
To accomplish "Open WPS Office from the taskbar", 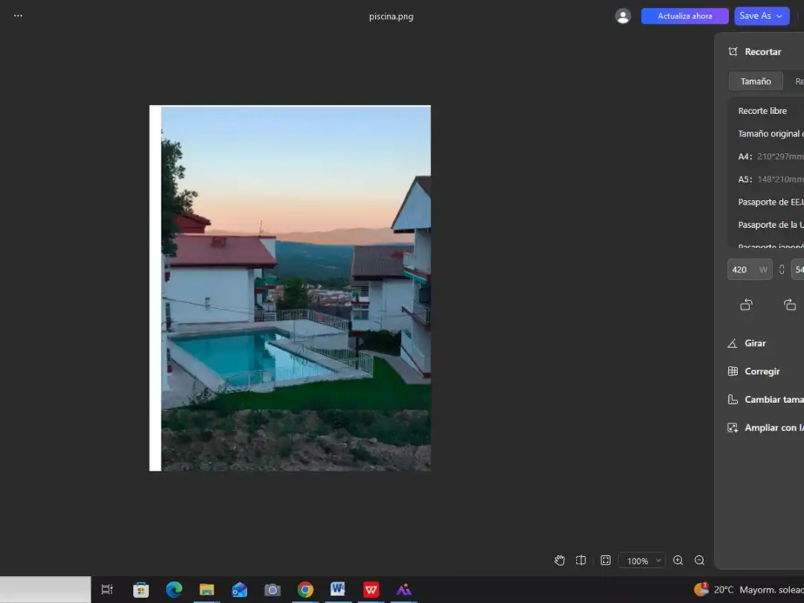I will 371,590.
